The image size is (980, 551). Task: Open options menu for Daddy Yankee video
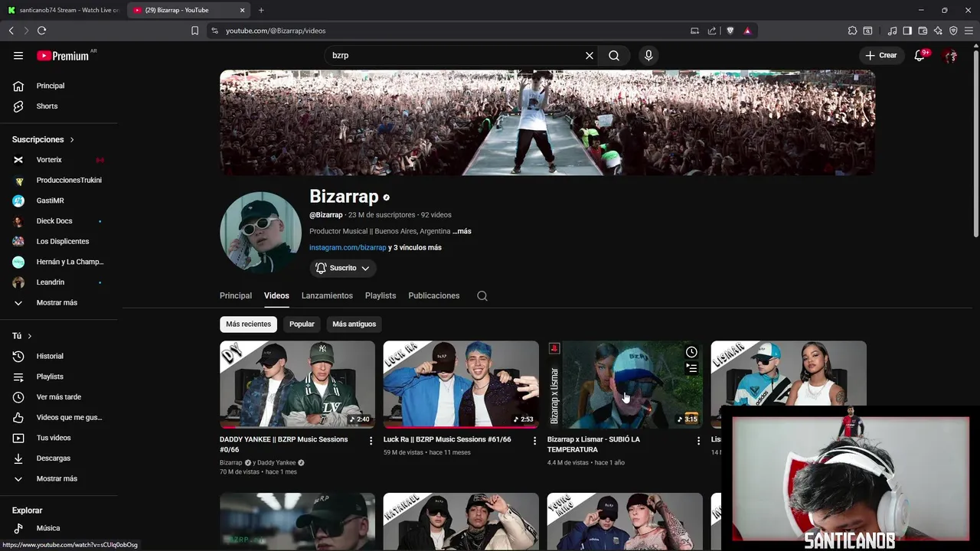[371, 441]
